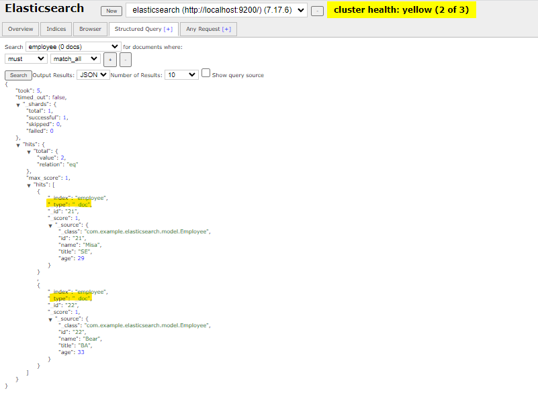Click the "age": 29 value
The height and width of the screenshot is (397, 538).
(81, 258)
